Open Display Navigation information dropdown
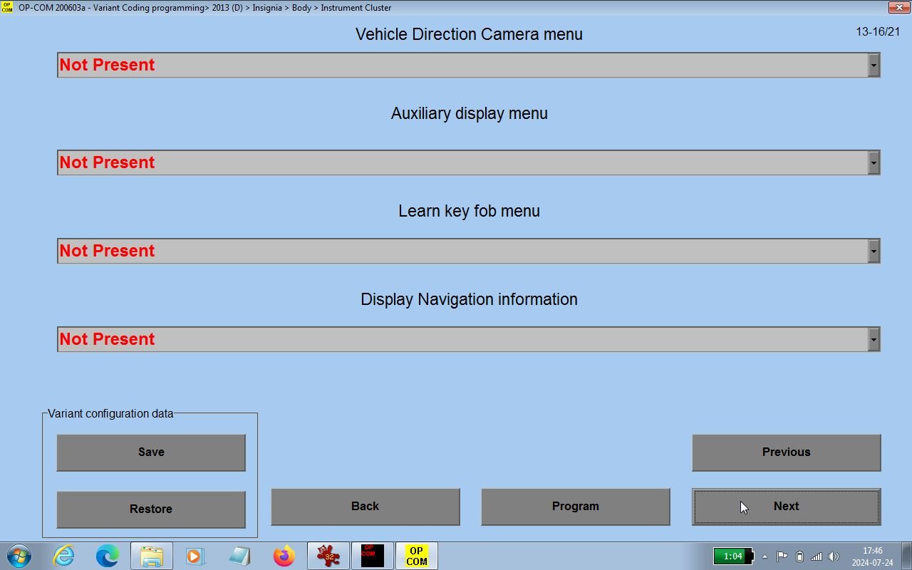The height and width of the screenshot is (570, 912). (x=874, y=339)
